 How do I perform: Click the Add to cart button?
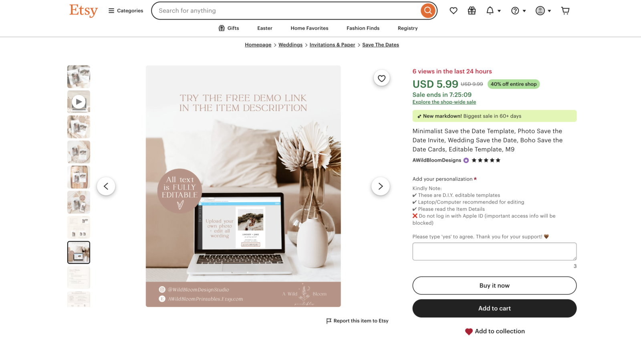(x=494, y=309)
